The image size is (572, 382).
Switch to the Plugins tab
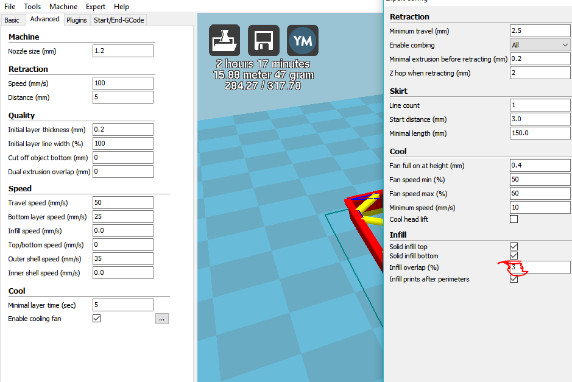[77, 20]
